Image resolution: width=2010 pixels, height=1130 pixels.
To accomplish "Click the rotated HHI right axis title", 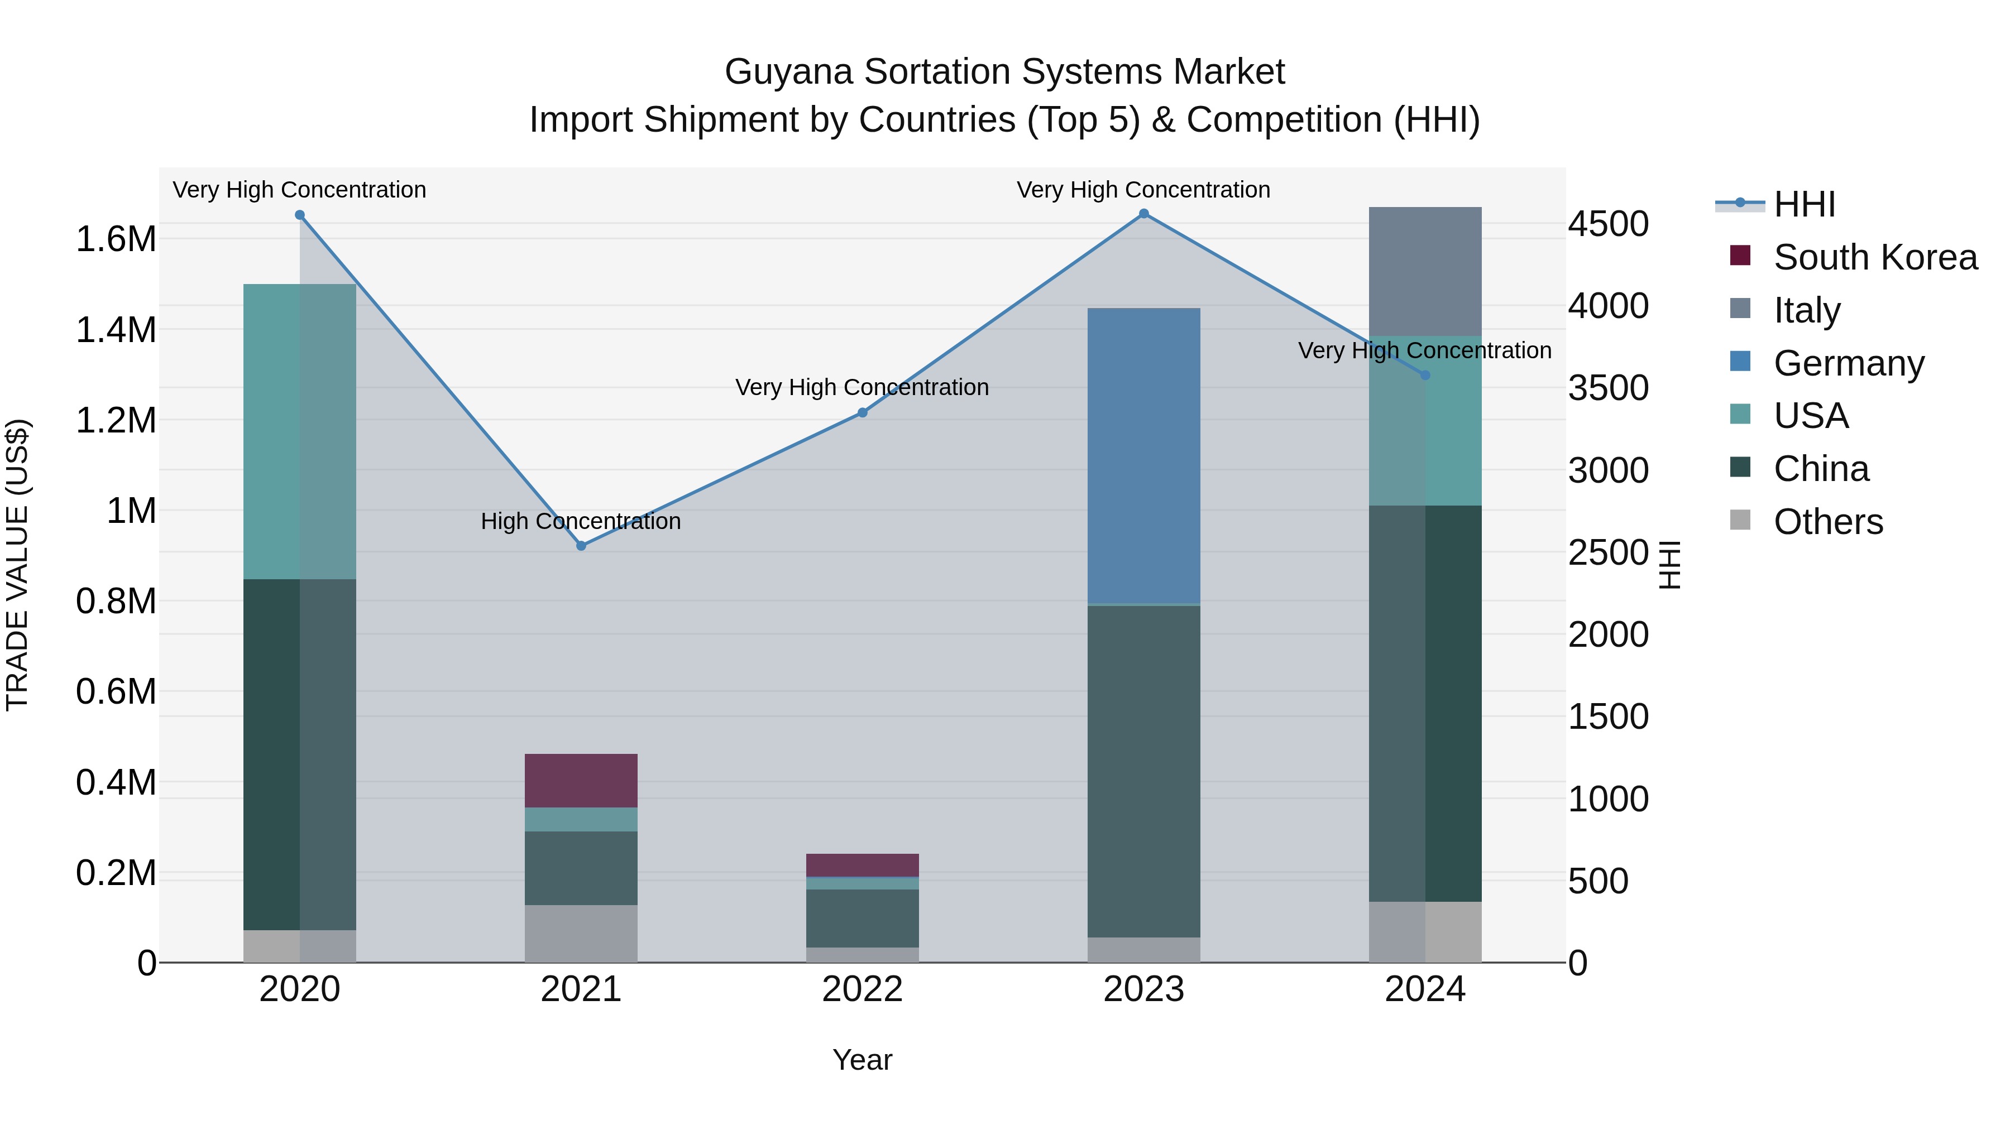I will [x=1669, y=565].
